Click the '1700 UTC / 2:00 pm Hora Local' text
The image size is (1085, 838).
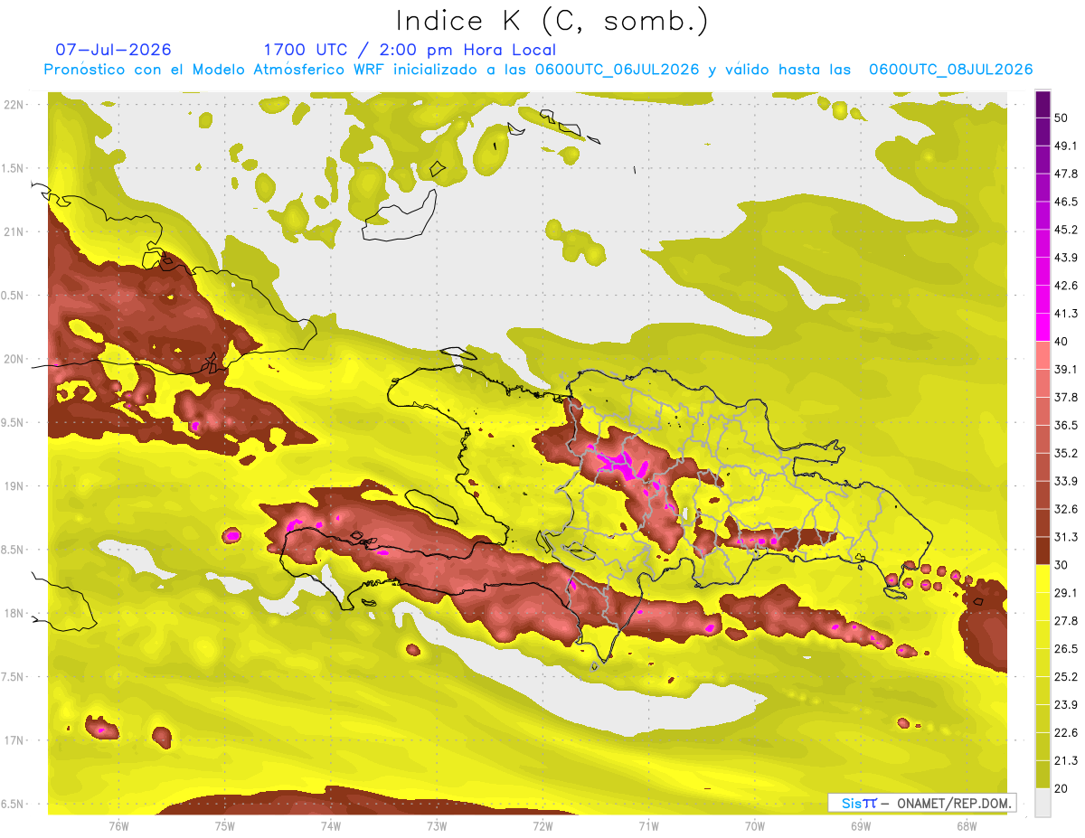click(x=409, y=50)
